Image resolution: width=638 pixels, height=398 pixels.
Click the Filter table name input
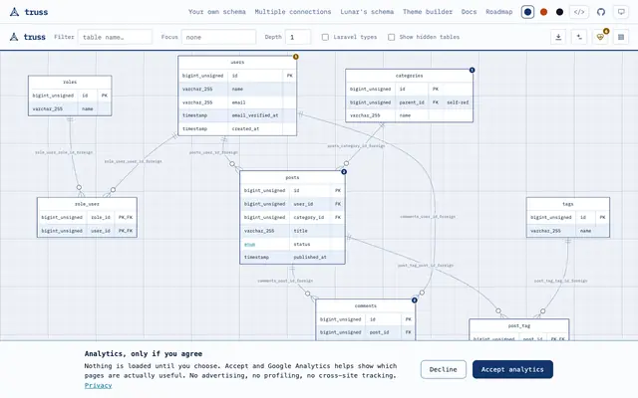click(x=115, y=37)
